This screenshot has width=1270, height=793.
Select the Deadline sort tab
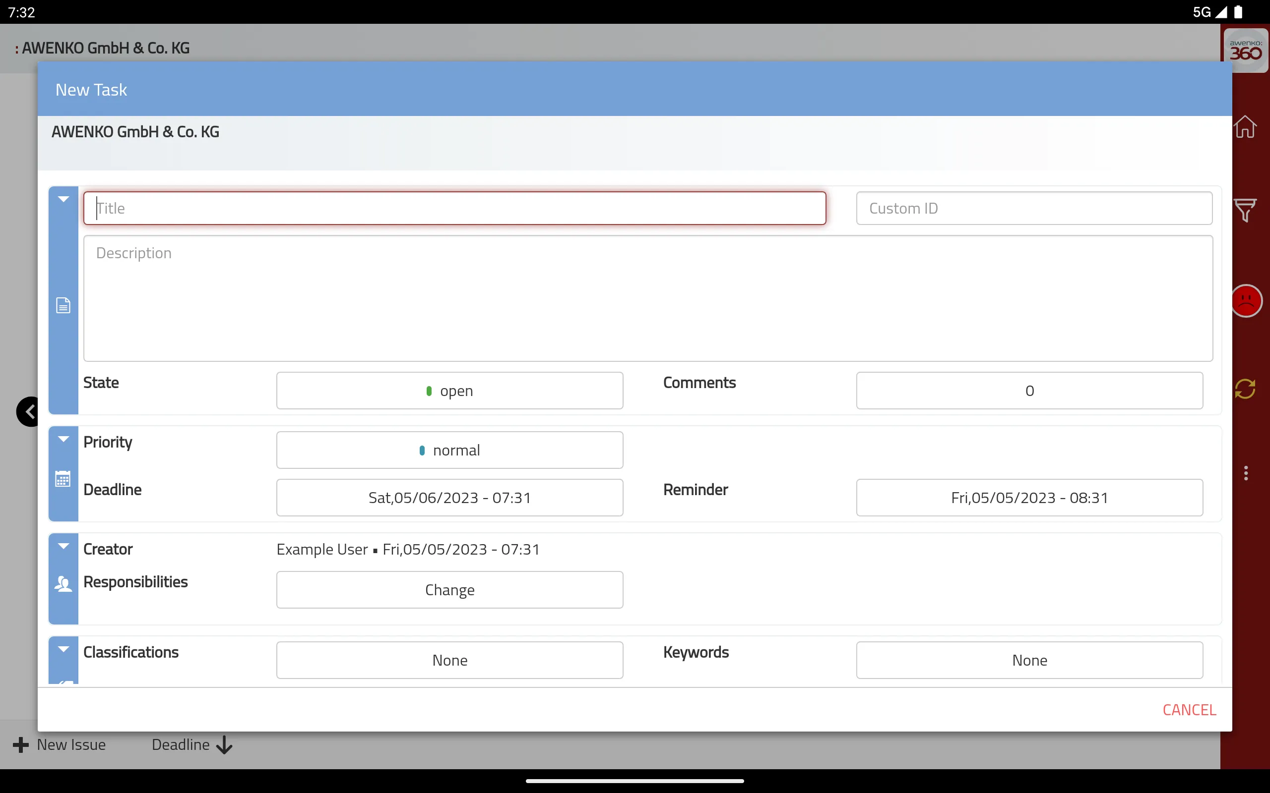192,744
